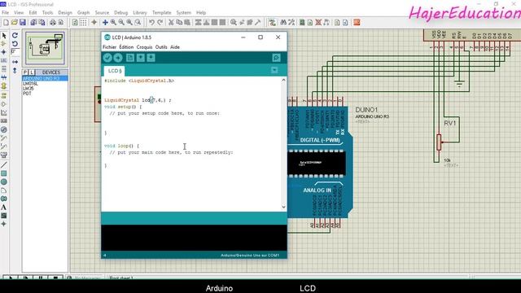Click the red-orange rightmost ISIS toolbar icon
This screenshot has height=293, width=521.
click(x=357, y=23)
